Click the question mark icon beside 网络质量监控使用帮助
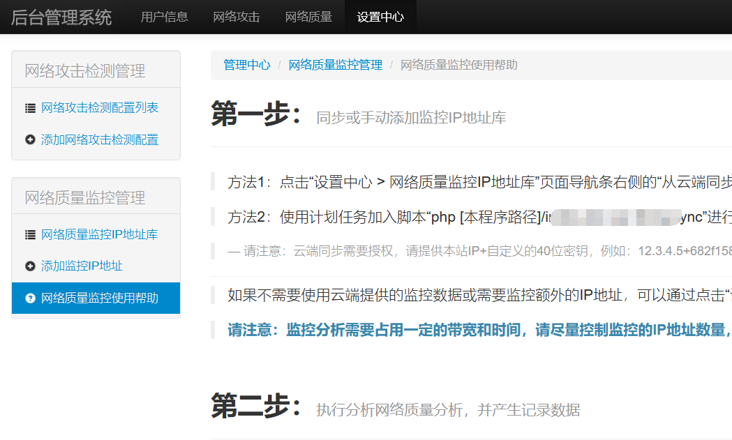The image size is (732, 440). tap(30, 298)
